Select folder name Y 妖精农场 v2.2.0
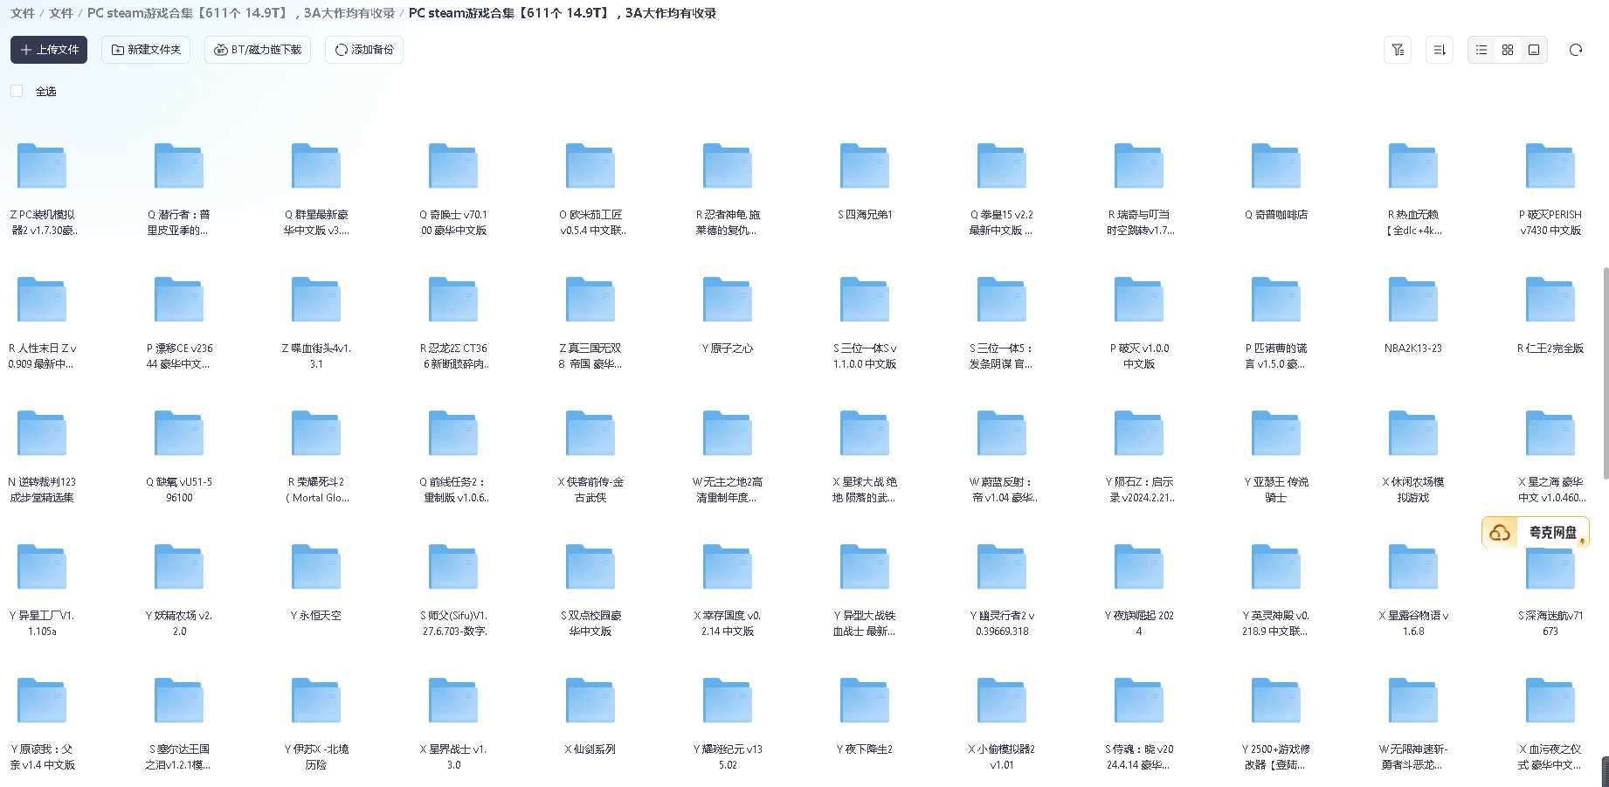This screenshot has height=787, width=1609. click(x=179, y=623)
